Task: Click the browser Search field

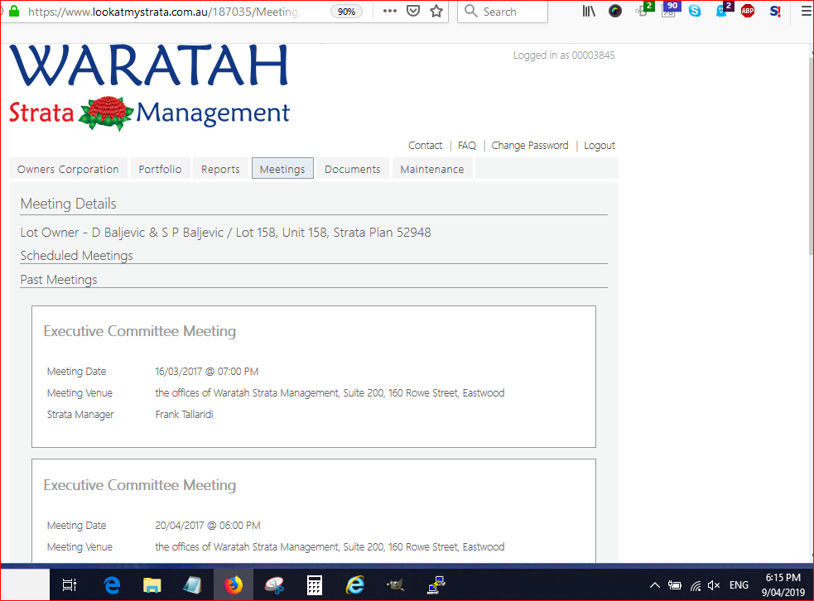Action: pyautogui.click(x=503, y=12)
